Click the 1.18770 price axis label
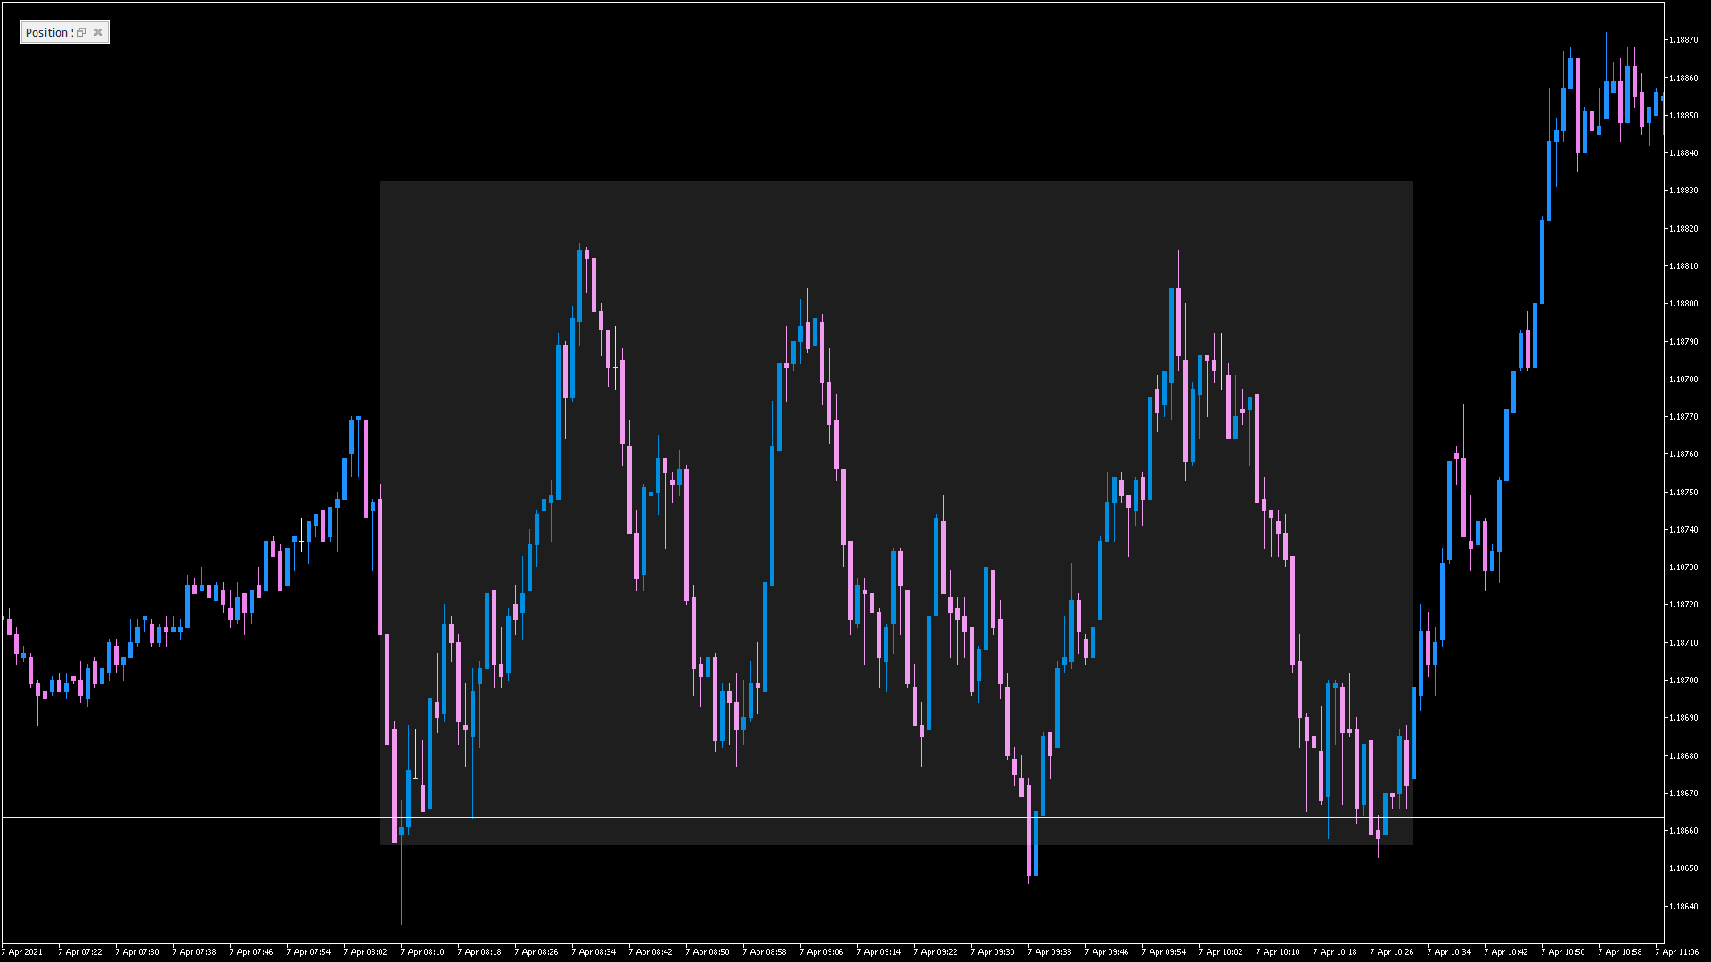Viewport: 1711px width, 962px height. point(1682,417)
